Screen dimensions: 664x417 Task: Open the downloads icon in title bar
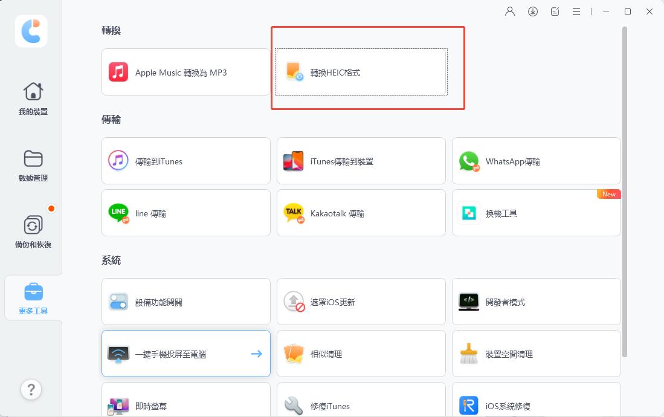(x=533, y=11)
